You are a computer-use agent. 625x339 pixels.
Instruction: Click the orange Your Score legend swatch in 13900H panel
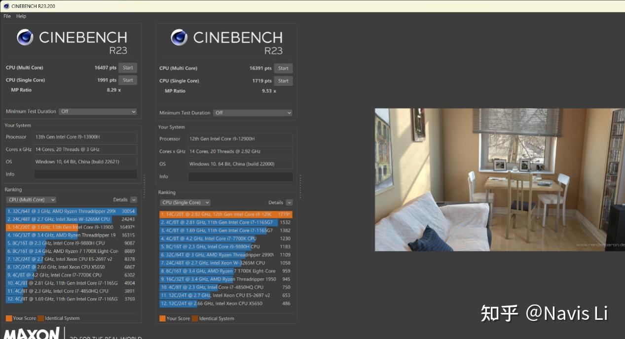pos(9,318)
